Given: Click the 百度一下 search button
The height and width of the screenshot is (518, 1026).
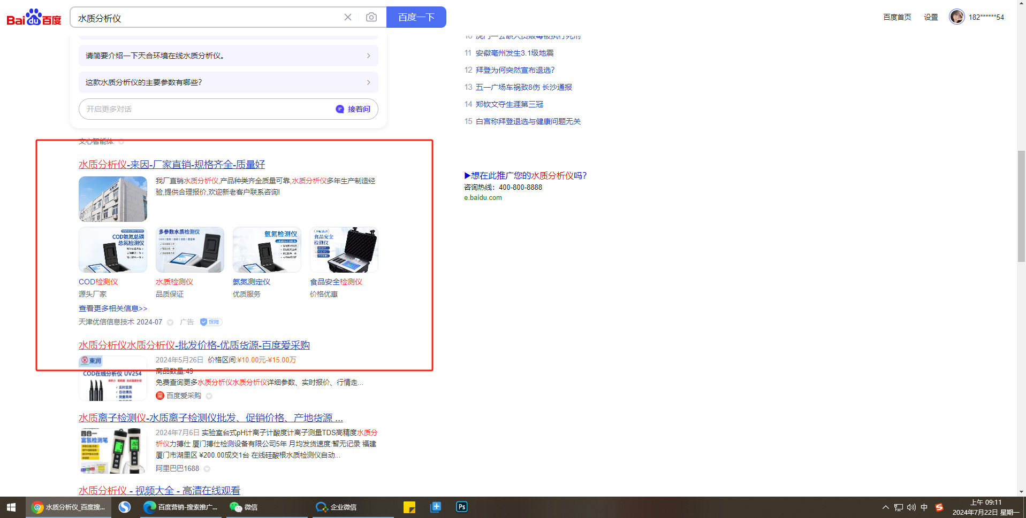Looking at the screenshot, I should pyautogui.click(x=416, y=17).
